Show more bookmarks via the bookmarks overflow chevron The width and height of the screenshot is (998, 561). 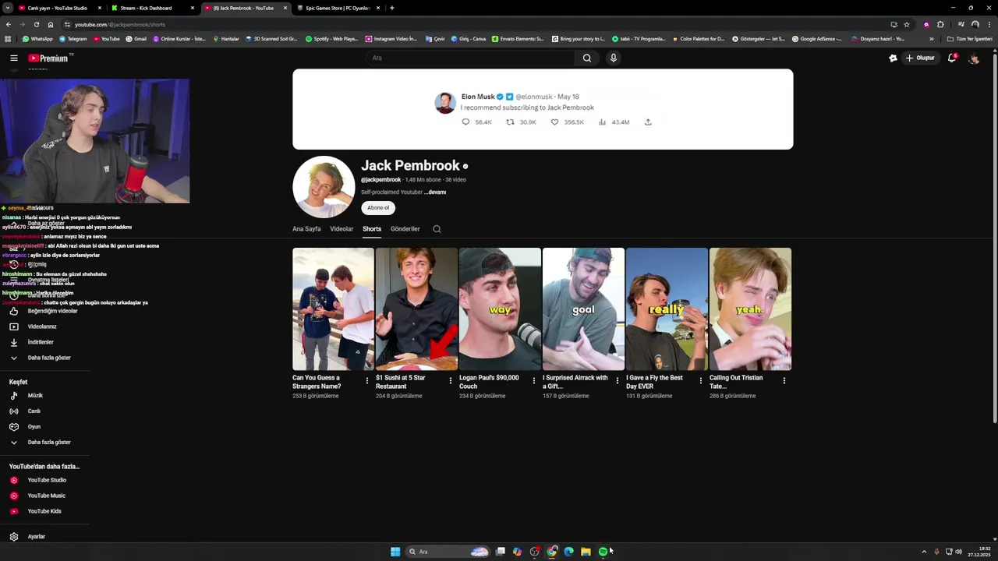tap(931, 39)
